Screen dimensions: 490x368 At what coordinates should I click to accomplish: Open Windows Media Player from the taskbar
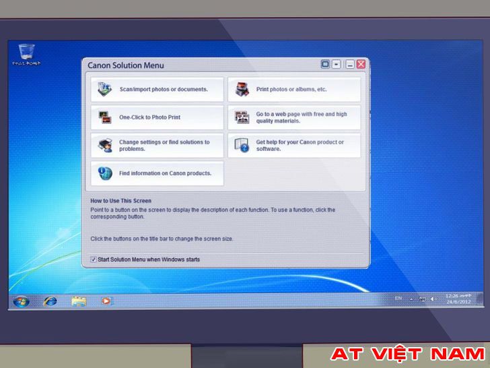[x=106, y=301]
